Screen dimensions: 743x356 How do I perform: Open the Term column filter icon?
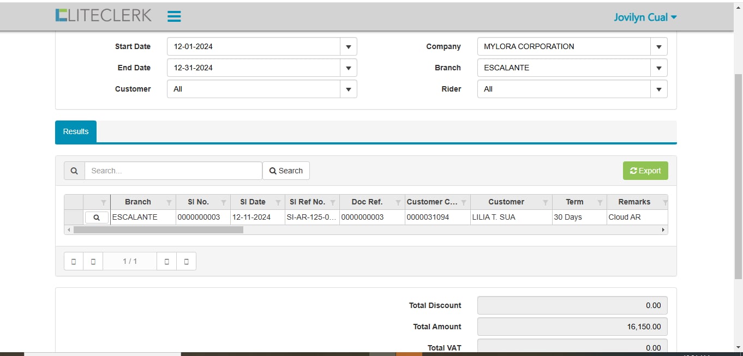(600, 202)
